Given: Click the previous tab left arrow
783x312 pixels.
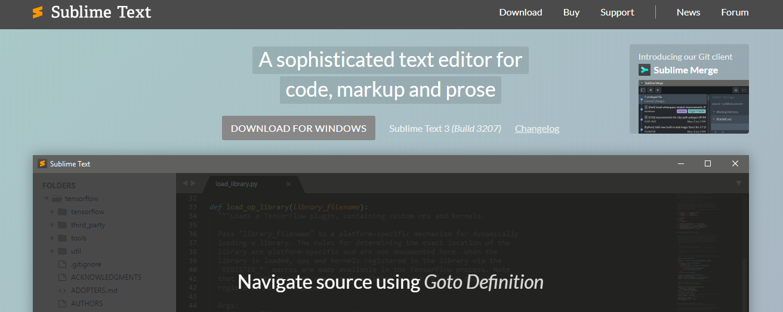Looking at the screenshot, I should click(185, 183).
